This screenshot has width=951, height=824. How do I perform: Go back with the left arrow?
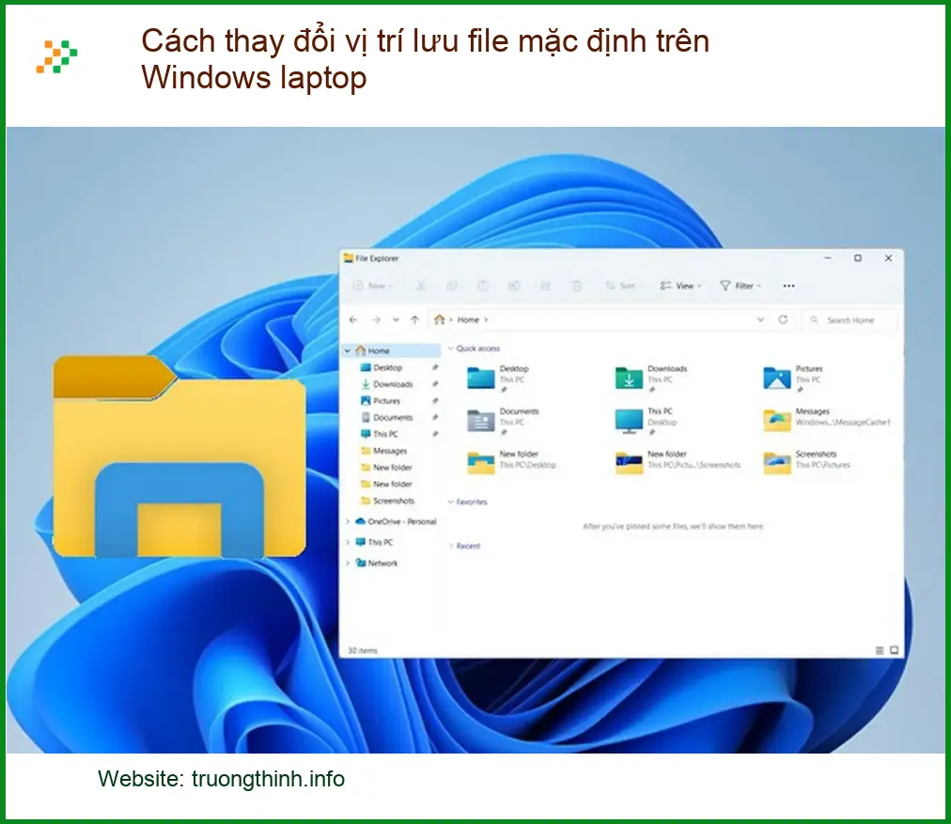[x=353, y=319]
